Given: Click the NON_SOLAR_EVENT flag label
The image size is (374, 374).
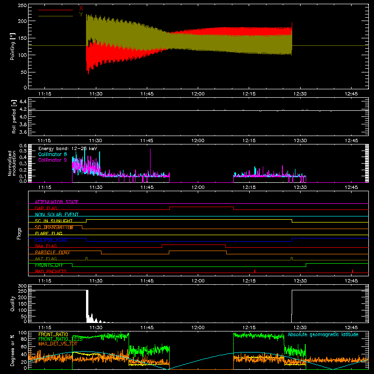Looking at the screenshot, I should [x=57, y=215].
